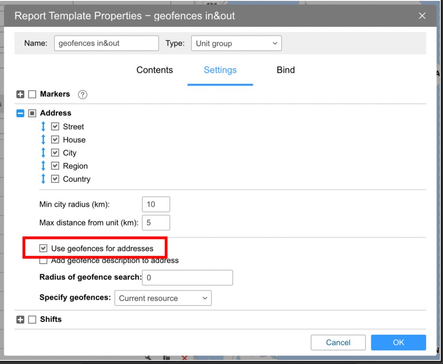Click the reorder arrow icon beside Region
Image resolution: width=443 pixels, height=364 pixels.
(43, 166)
